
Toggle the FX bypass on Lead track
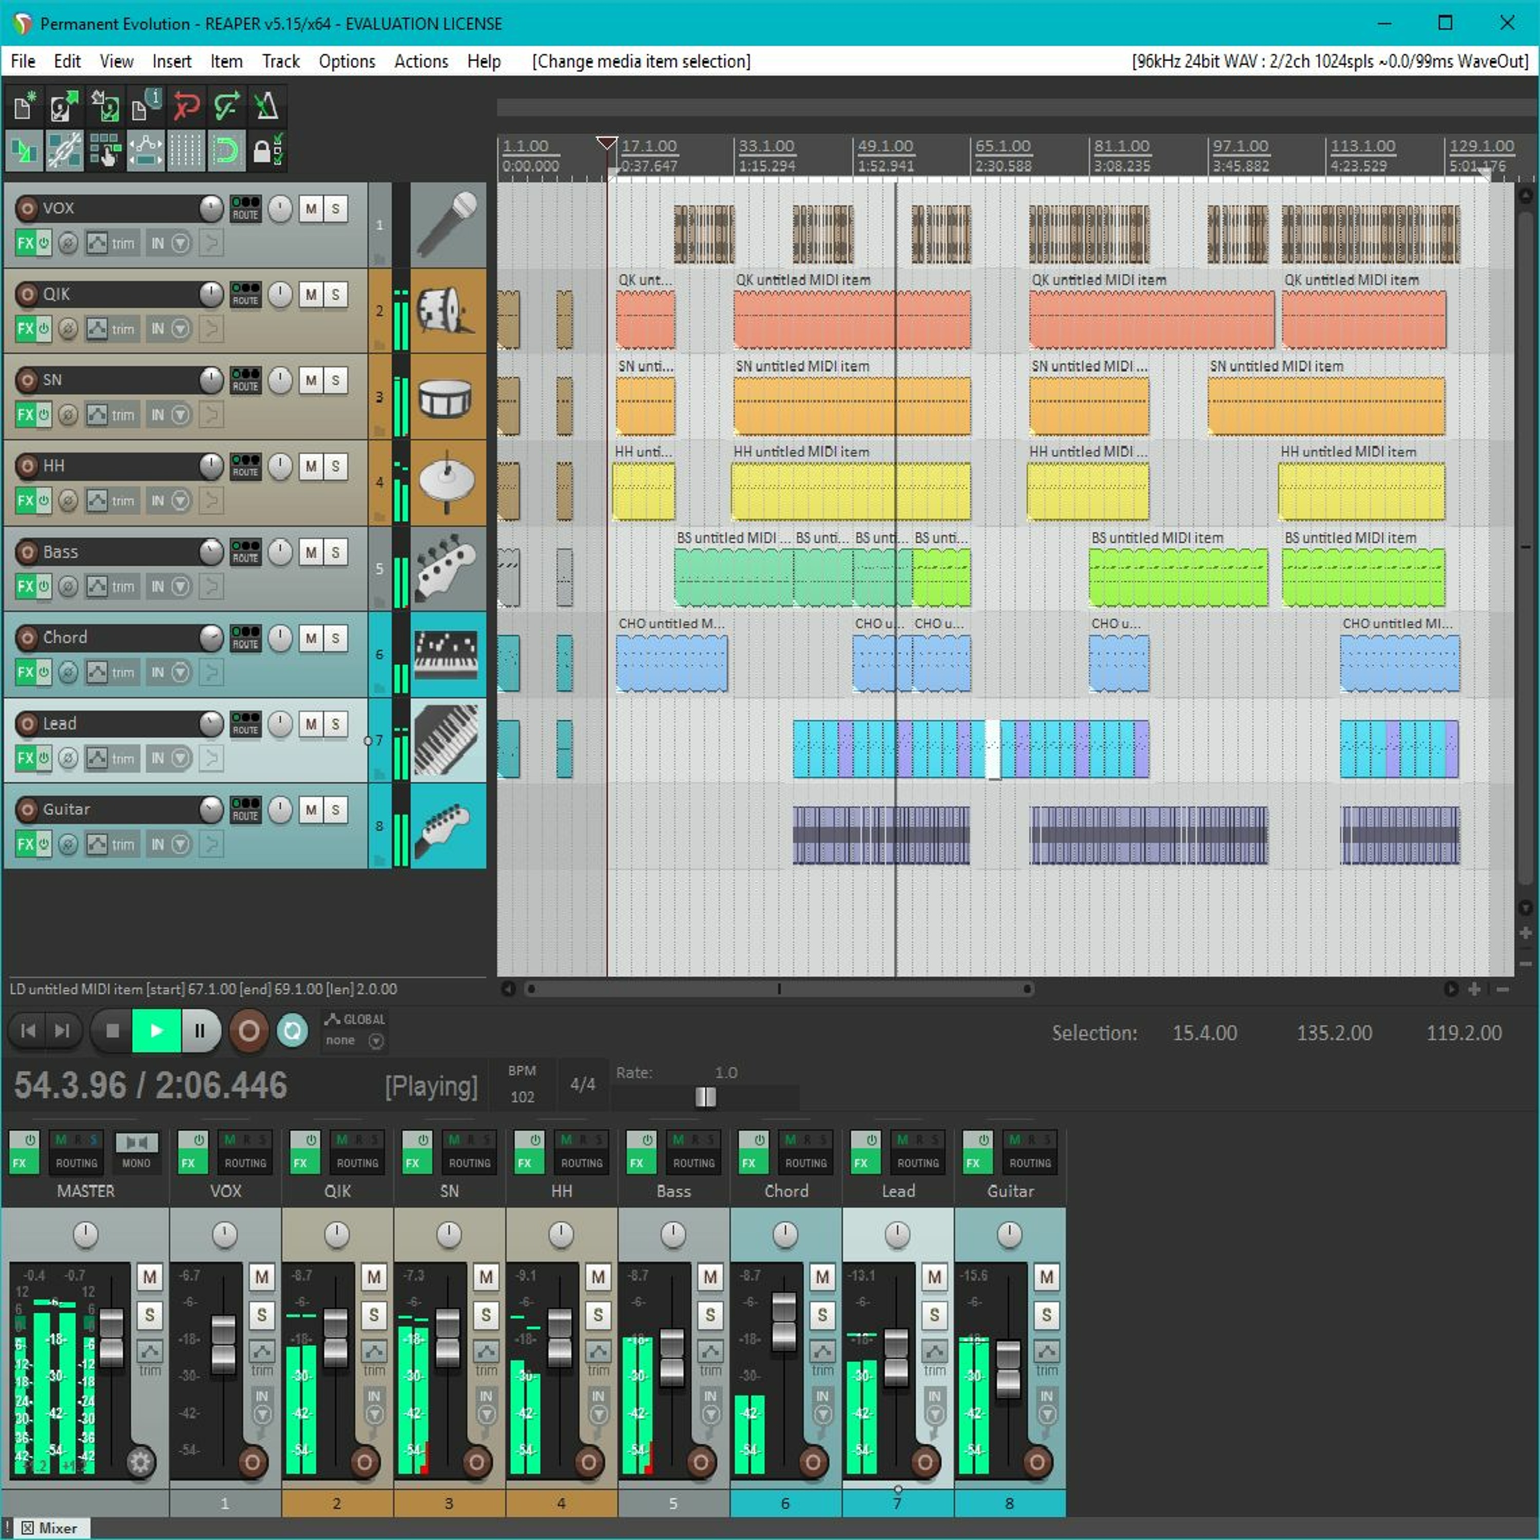(x=43, y=758)
